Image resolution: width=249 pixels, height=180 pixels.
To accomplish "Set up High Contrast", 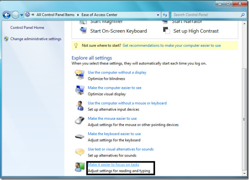I will point(196,31).
